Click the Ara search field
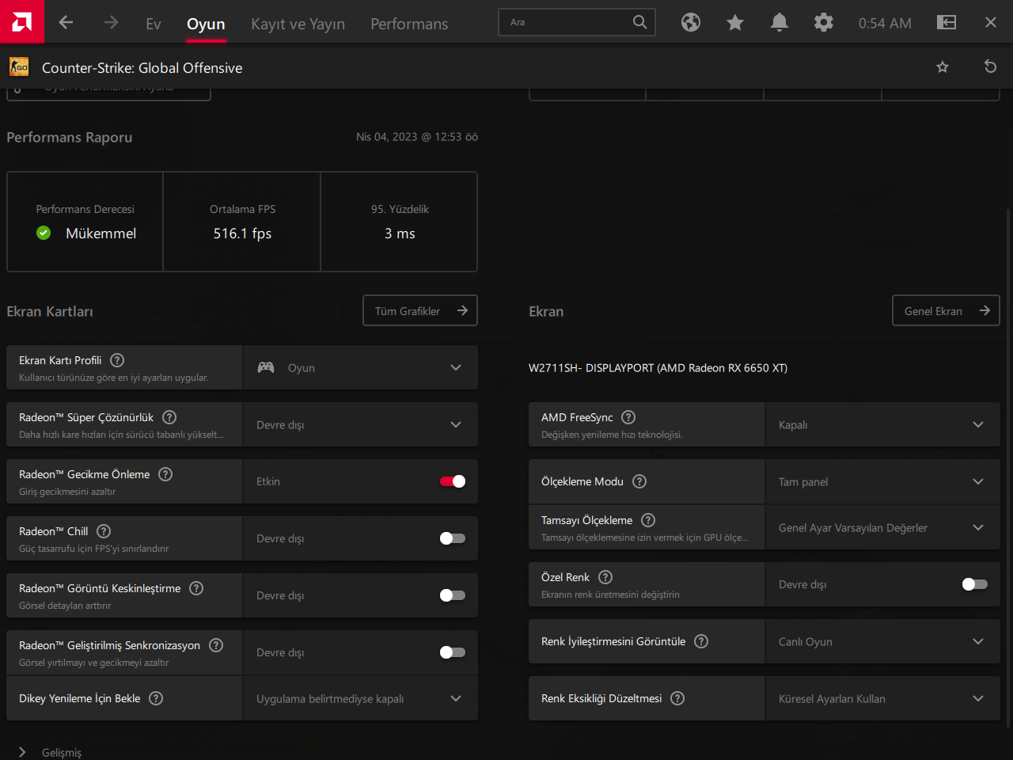 pos(566,22)
